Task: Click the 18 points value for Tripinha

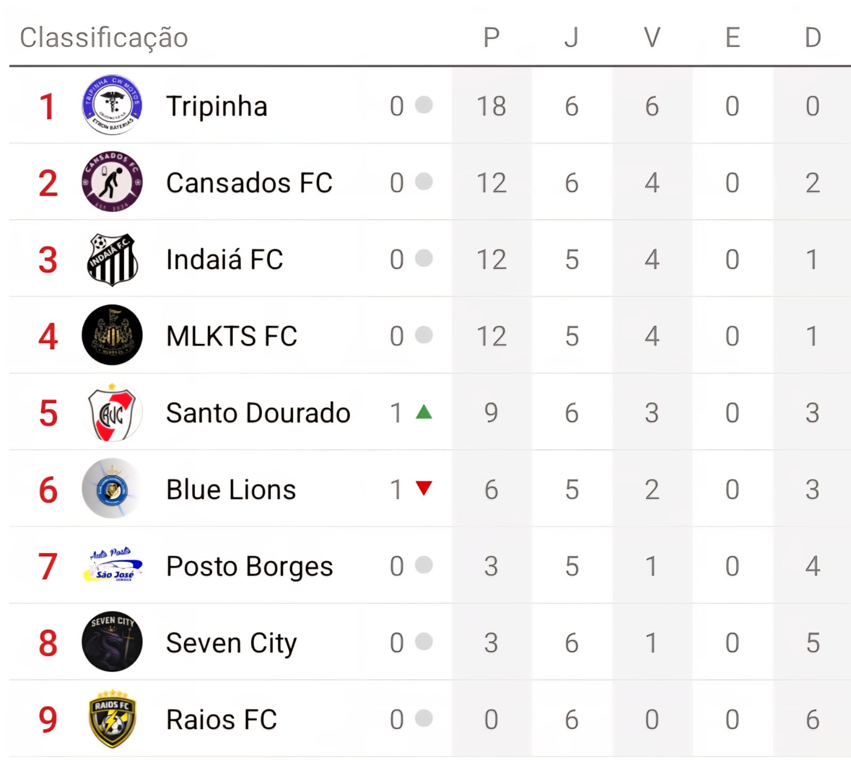Action: pyautogui.click(x=491, y=106)
